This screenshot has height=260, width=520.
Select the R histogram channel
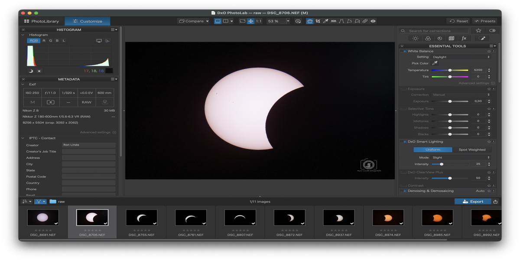point(44,41)
